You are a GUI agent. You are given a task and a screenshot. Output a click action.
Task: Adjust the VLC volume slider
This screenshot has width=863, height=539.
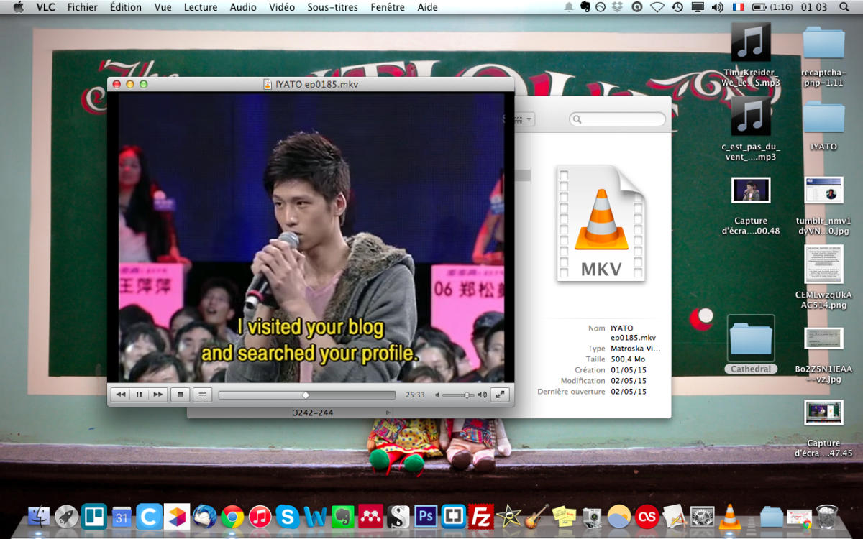pyautogui.click(x=460, y=395)
